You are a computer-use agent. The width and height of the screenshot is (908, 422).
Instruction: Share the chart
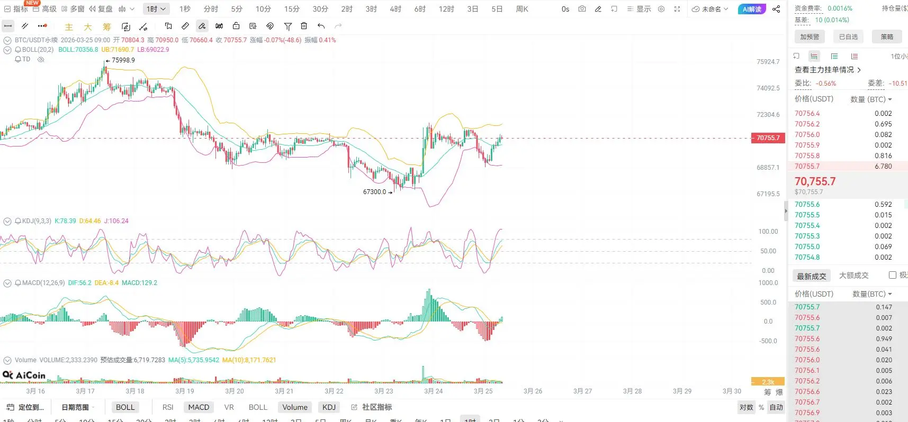[776, 9]
